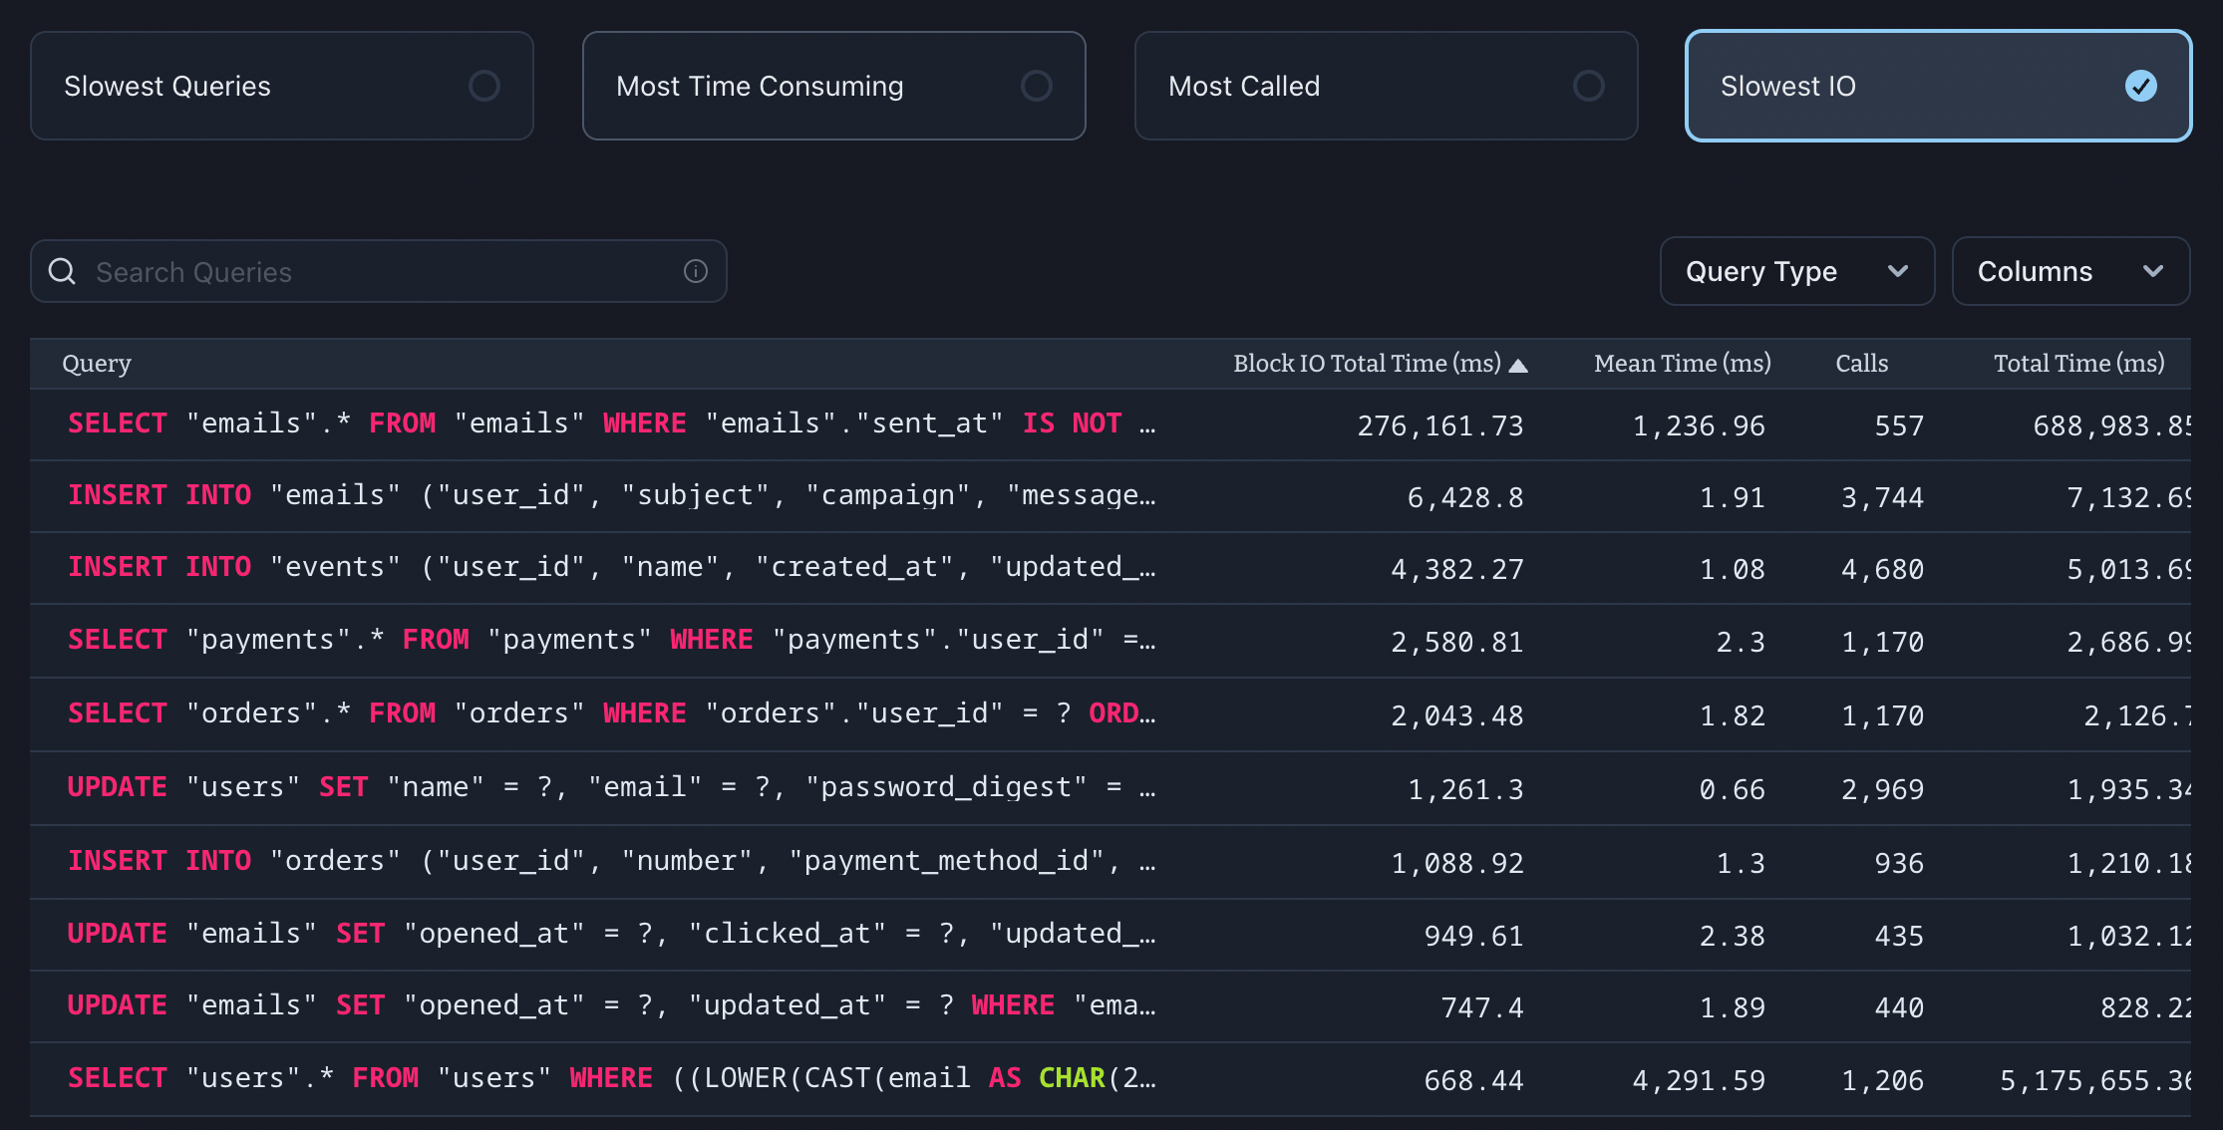This screenshot has width=2223, height=1130.
Task: Click the Search Queries input field
Action: pos(379,271)
